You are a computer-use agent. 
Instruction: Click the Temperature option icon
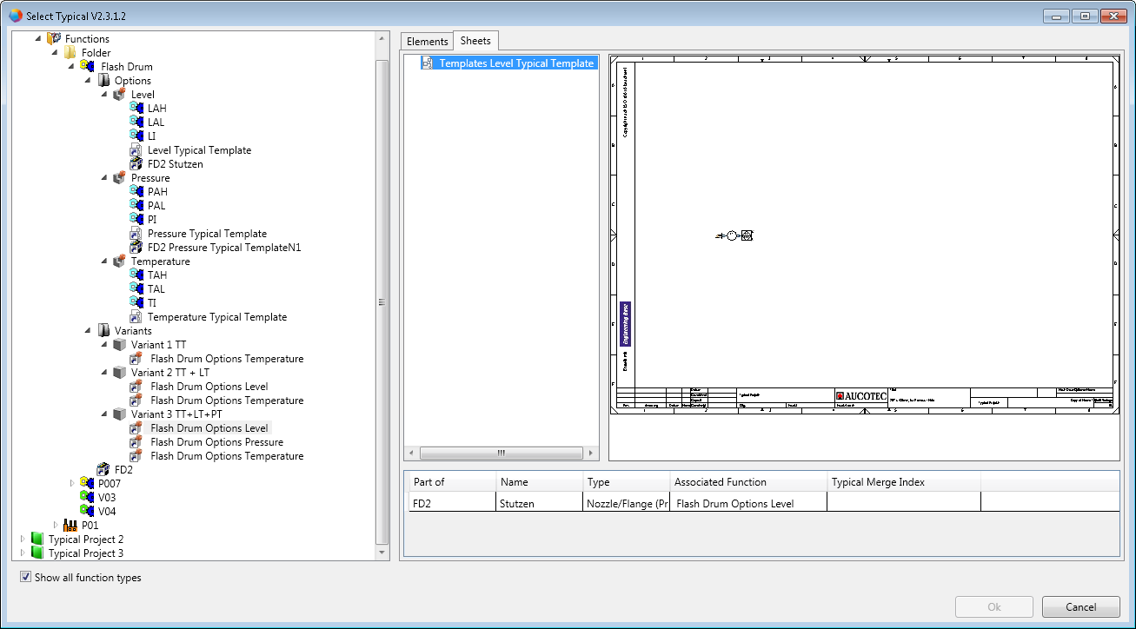click(120, 262)
